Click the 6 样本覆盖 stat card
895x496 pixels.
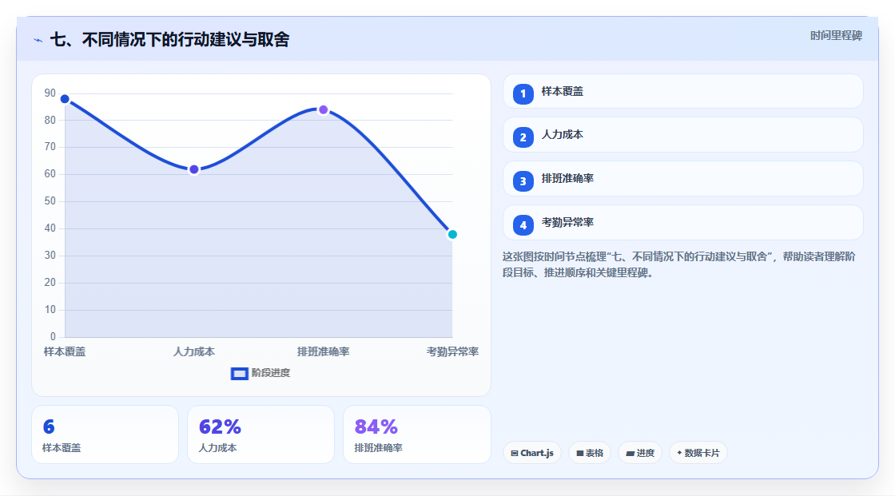point(105,435)
